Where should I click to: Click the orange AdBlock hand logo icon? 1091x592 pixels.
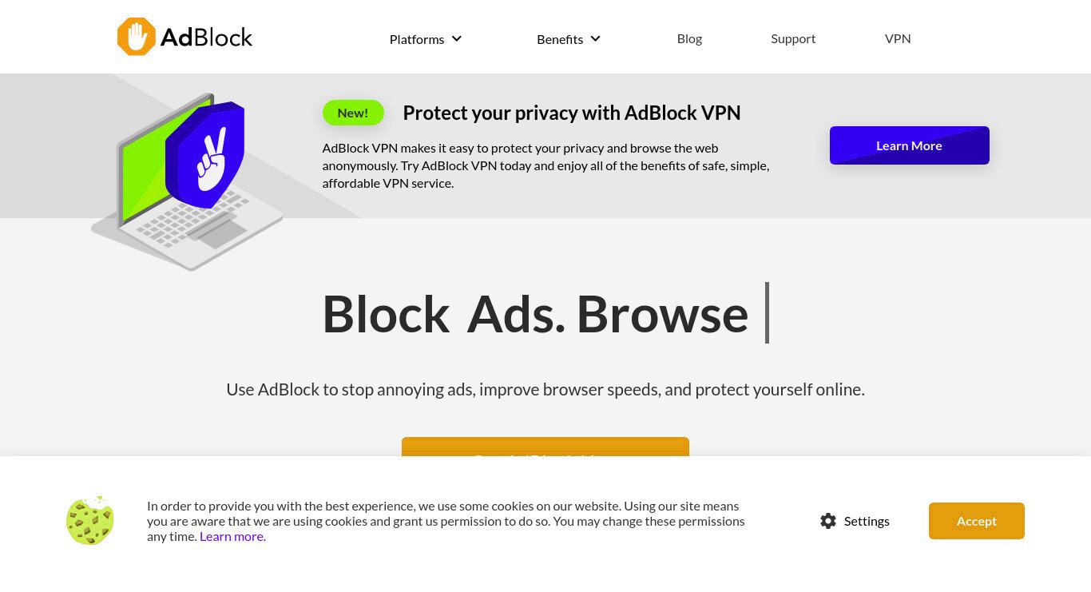click(137, 37)
